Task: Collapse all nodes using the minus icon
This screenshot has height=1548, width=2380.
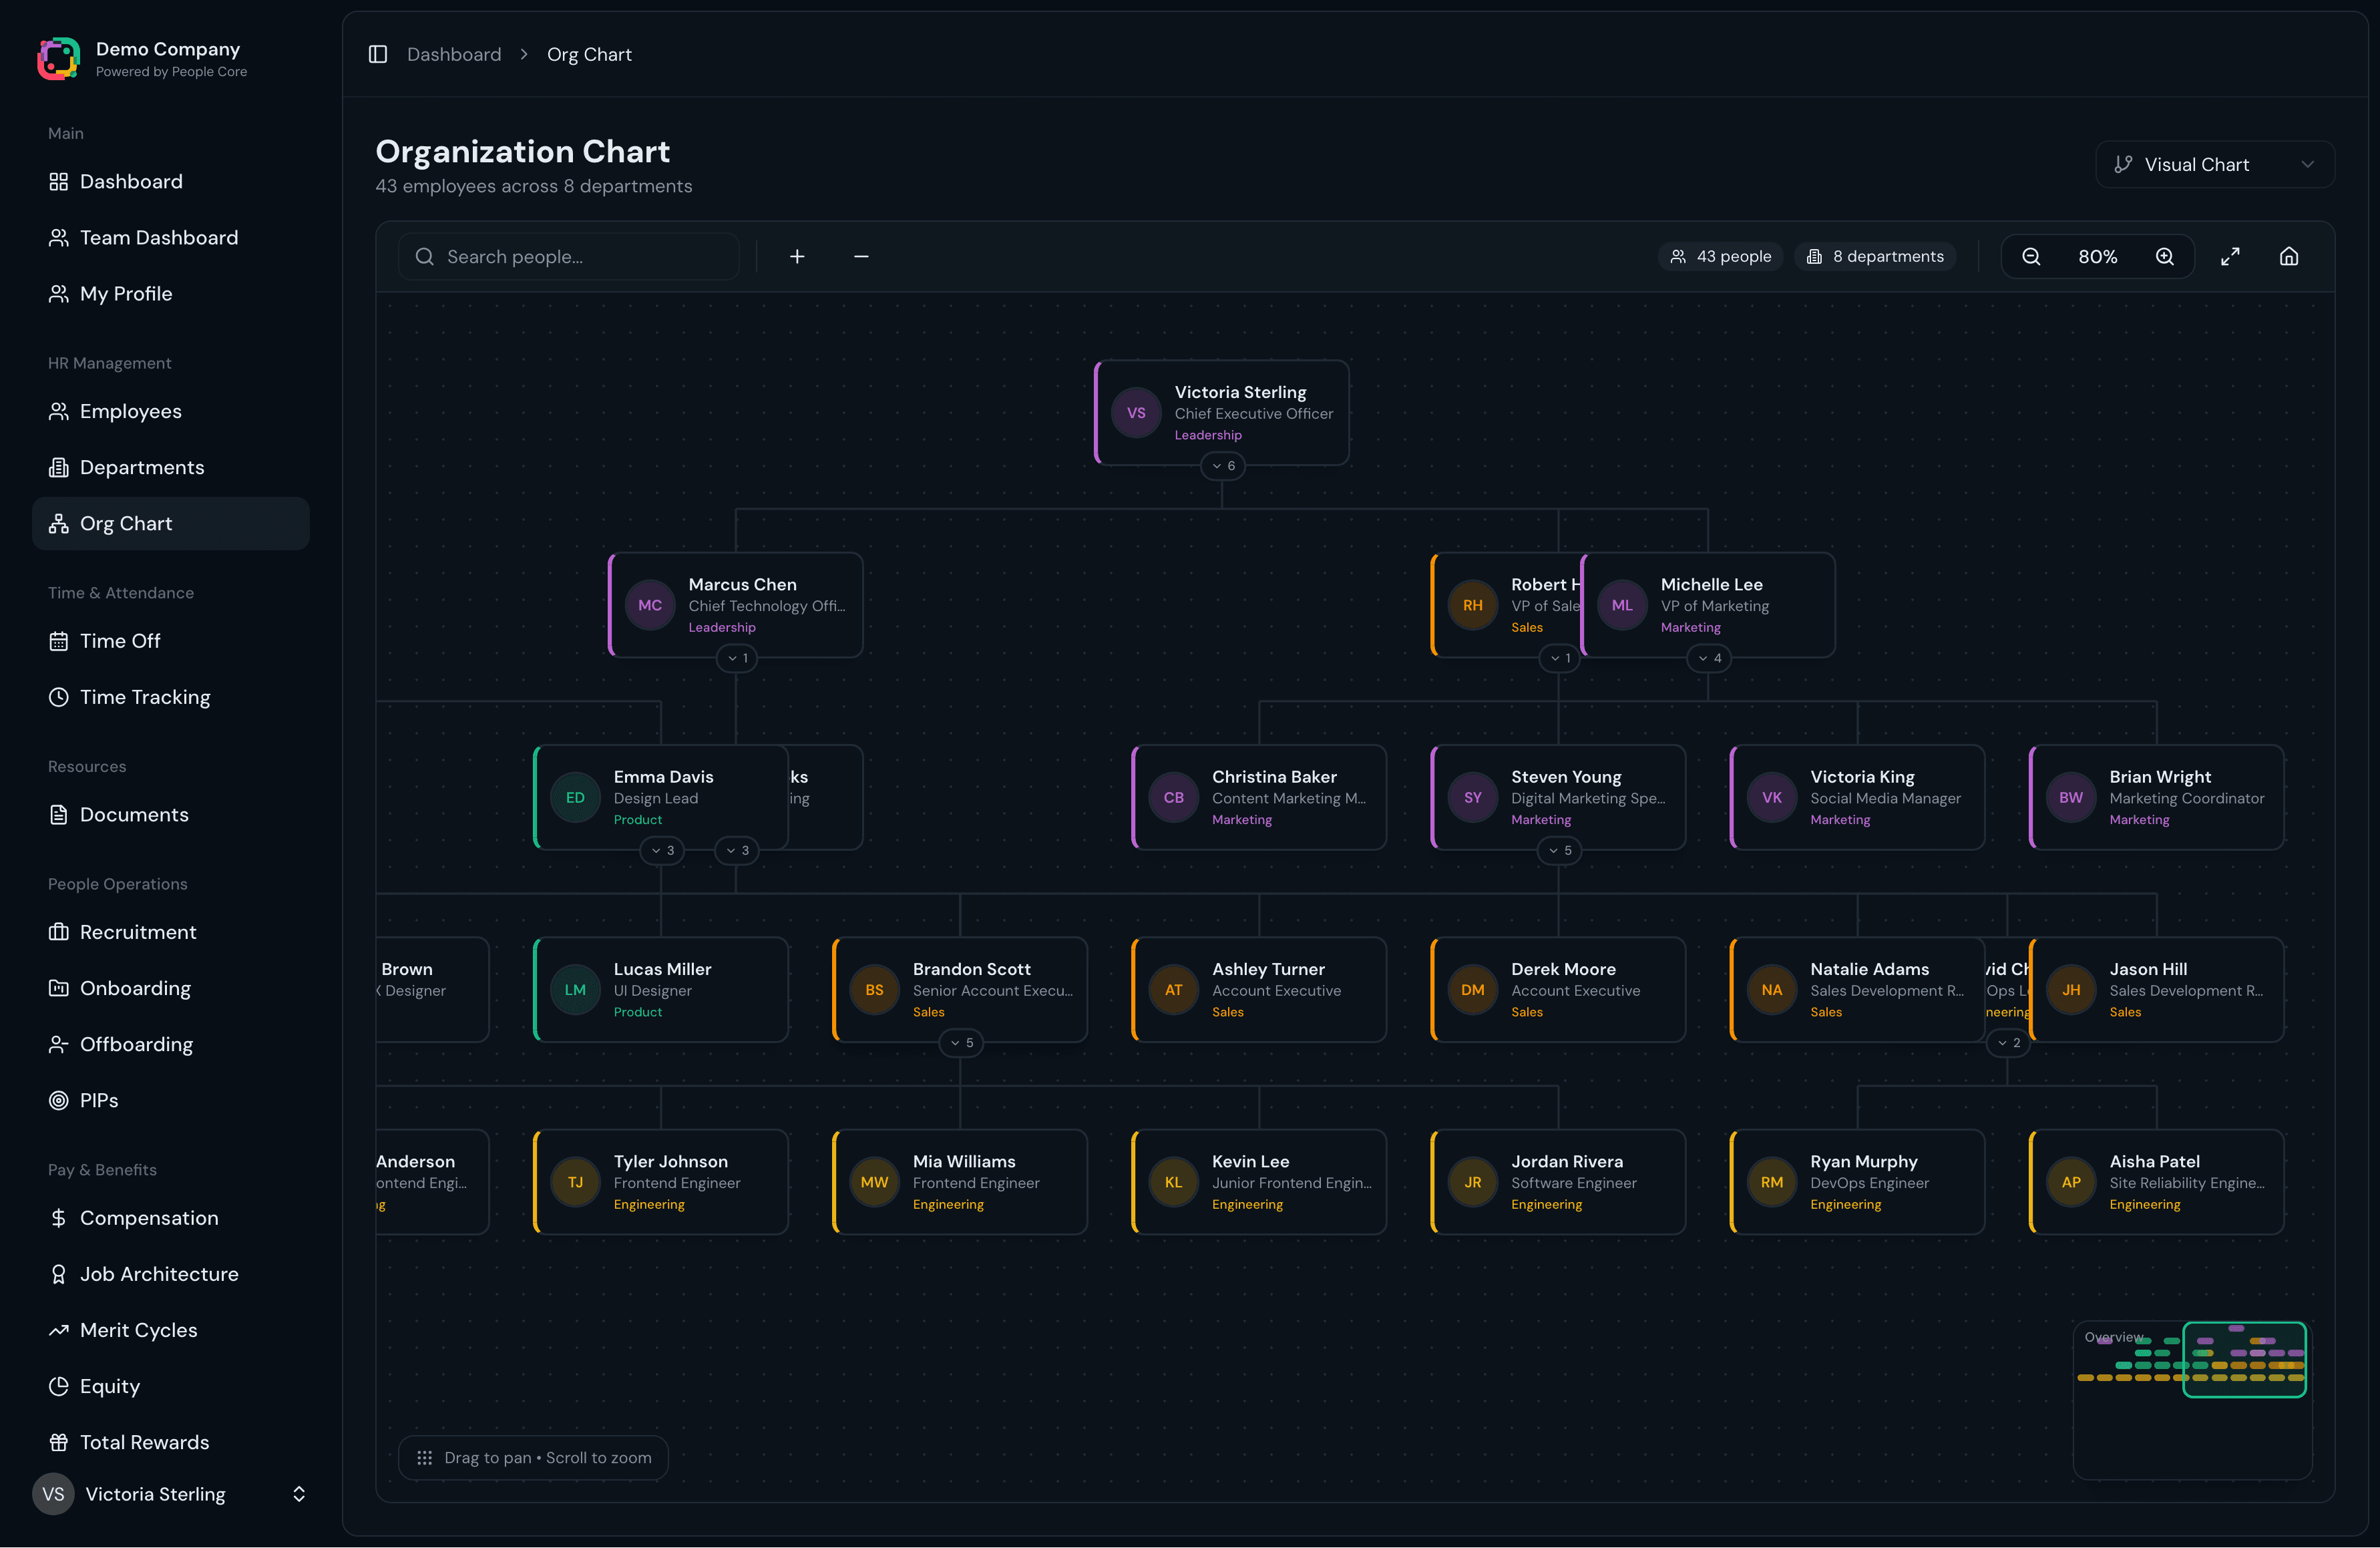Action: click(x=861, y=256)
